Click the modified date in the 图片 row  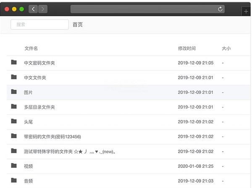tap(196, 92)
